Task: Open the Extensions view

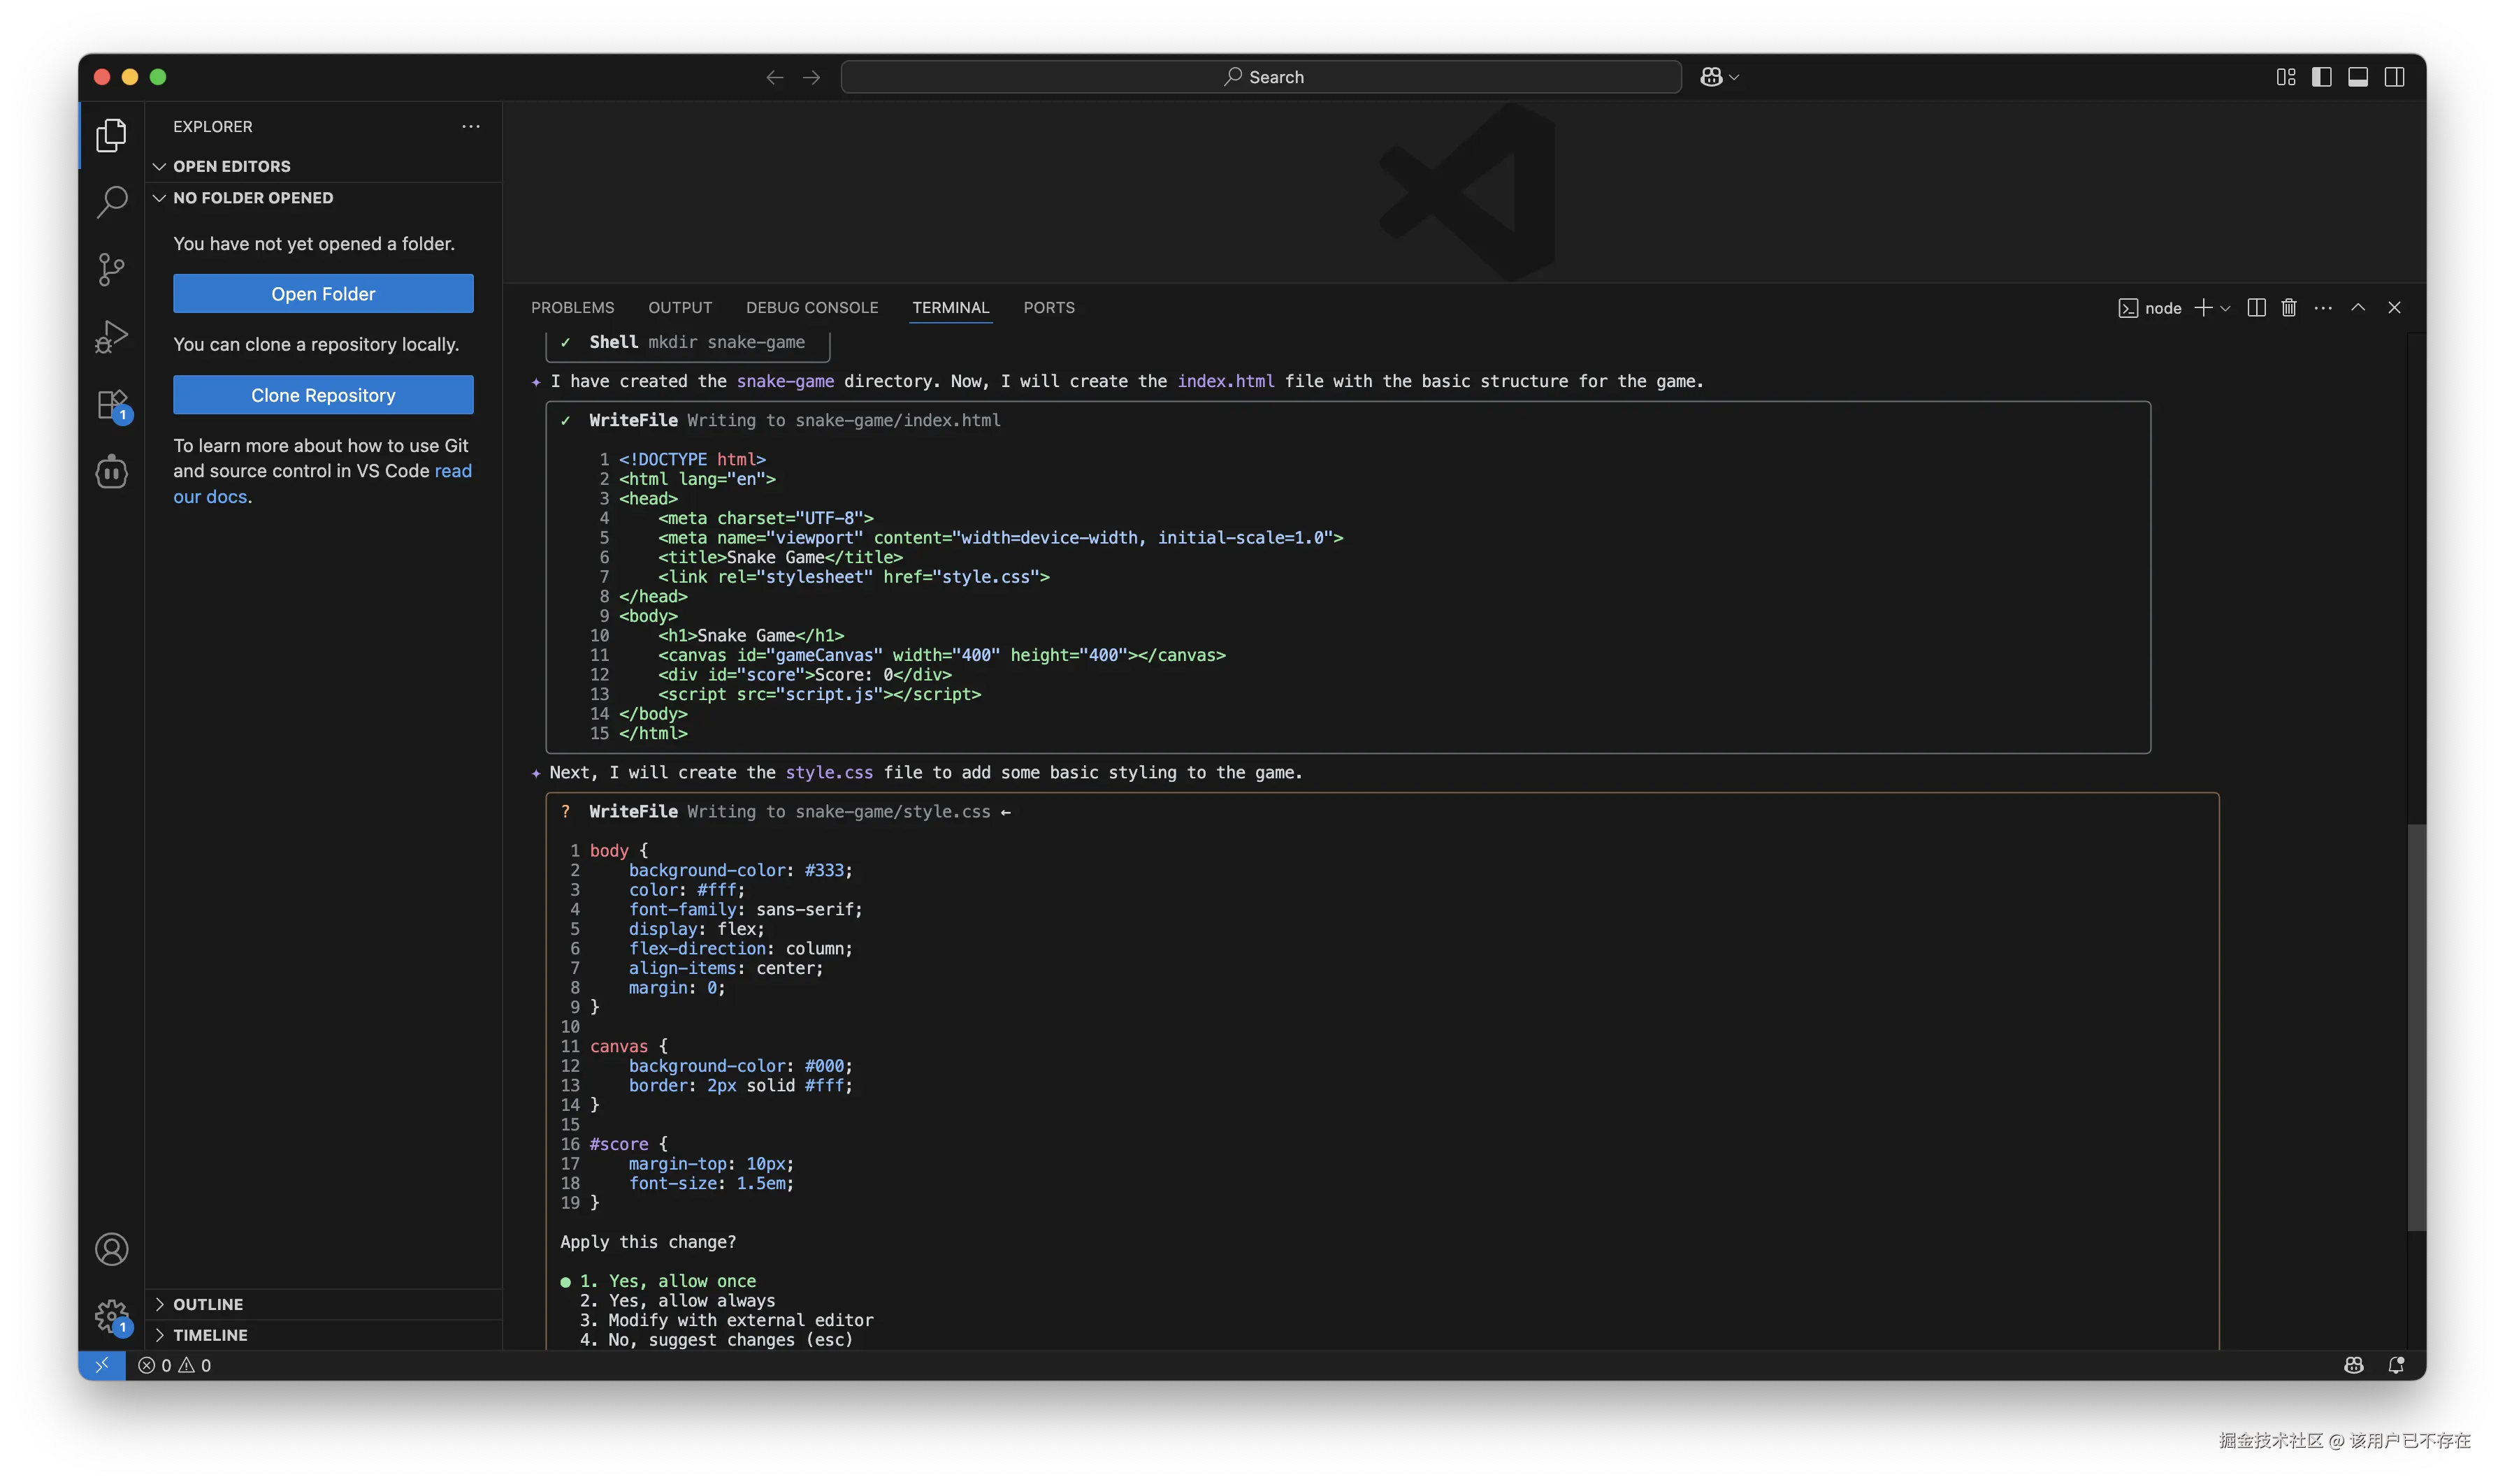Action: [111, 405]
